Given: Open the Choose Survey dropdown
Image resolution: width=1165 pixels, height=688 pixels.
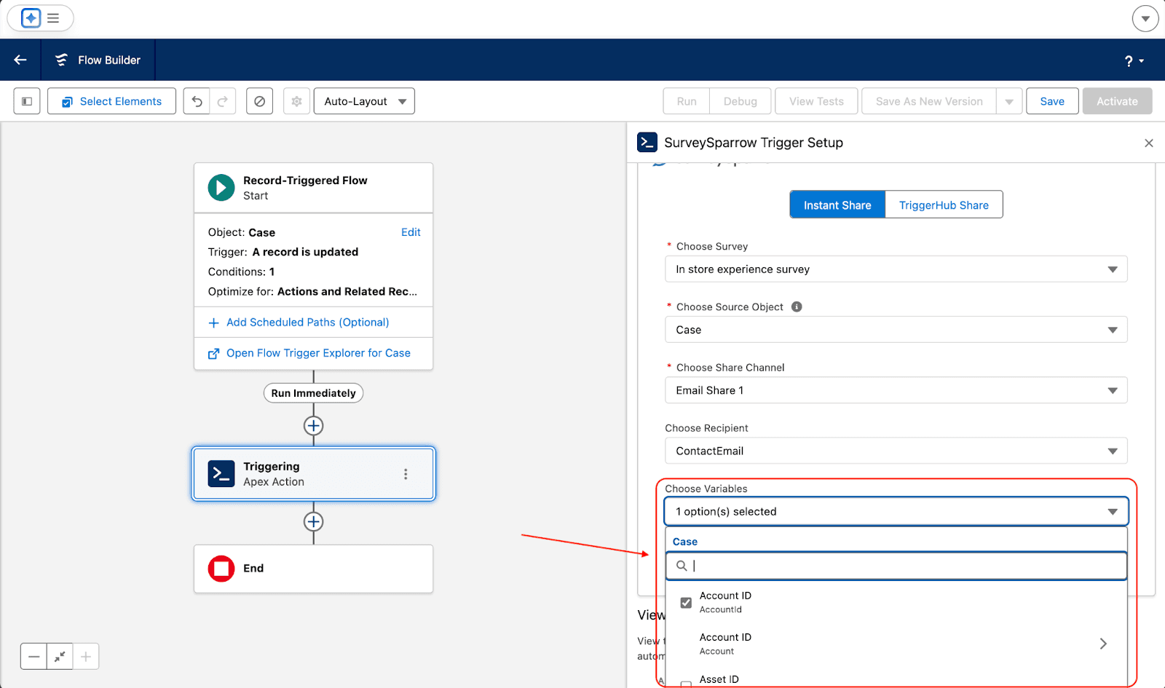Looking at the screenshot, I should click(896, 269).
